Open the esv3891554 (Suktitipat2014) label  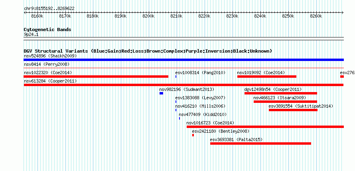pos(301,106)
